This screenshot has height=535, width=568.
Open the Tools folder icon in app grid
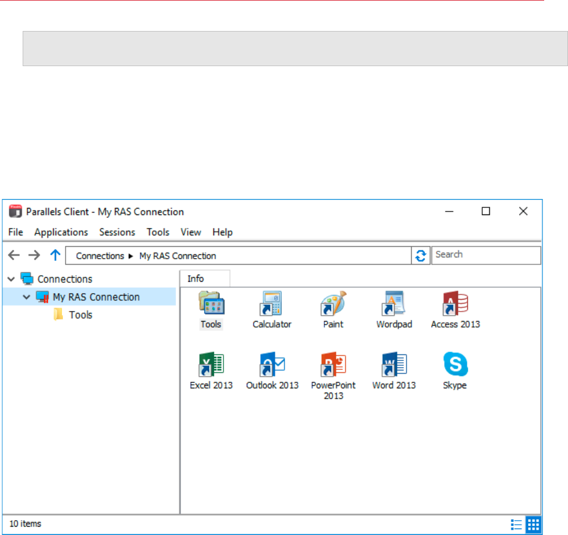211,303
